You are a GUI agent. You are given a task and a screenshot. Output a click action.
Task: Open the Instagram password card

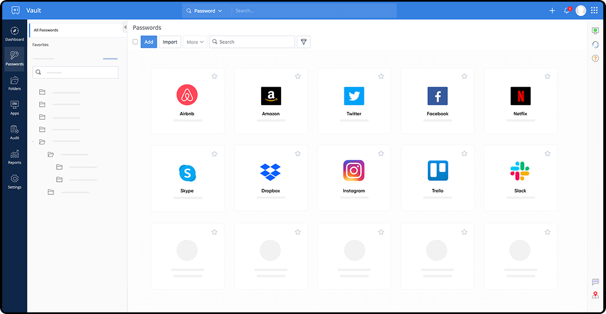(354, 178)
